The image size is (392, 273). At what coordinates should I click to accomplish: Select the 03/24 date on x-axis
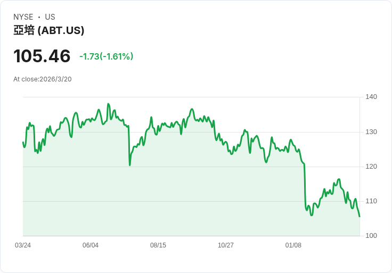click(23, 245)
